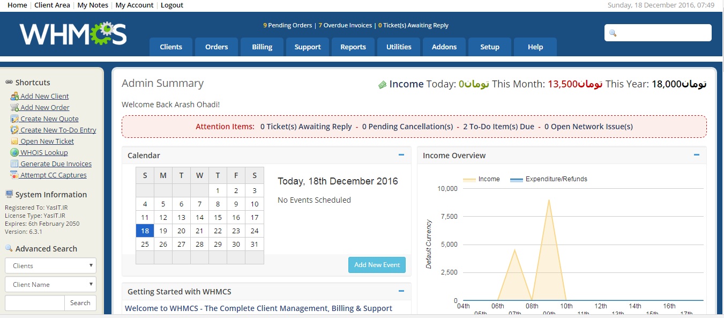
Task: View the 9 Pending Orders
Action: pos(288,25)
